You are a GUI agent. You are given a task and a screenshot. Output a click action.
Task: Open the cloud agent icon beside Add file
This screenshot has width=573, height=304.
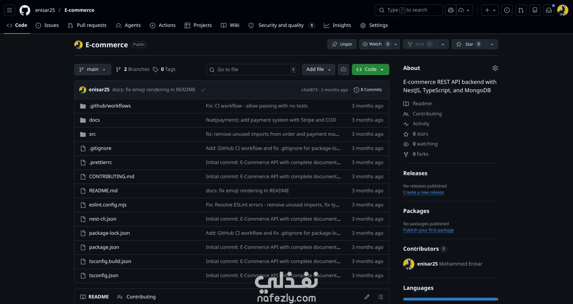coord(344,69)
